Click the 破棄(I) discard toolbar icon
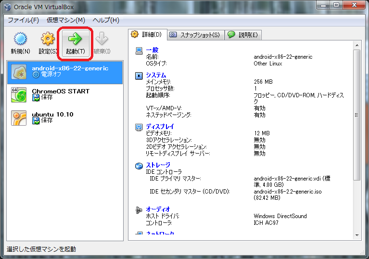 [102, 39]
